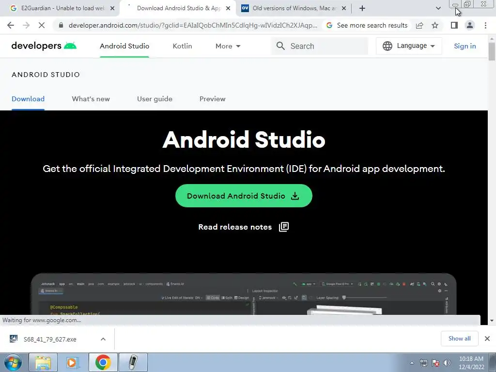The height and width of the screenshot is (372, 496).
Task: Open the What's new tab
Action: (x=91, y=99)
